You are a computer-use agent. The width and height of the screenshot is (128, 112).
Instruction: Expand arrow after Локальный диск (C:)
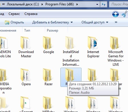(42, 4)
